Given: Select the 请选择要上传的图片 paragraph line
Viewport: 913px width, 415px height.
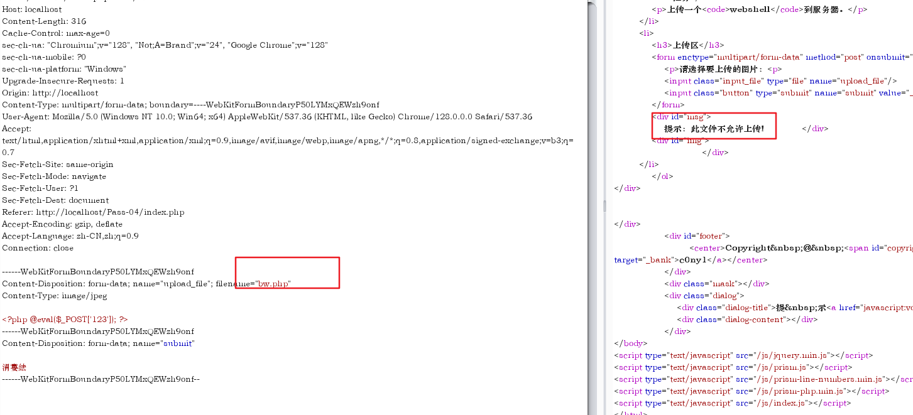Looking at the screenshot, I should pyautogui.click(x=723, y=69).
